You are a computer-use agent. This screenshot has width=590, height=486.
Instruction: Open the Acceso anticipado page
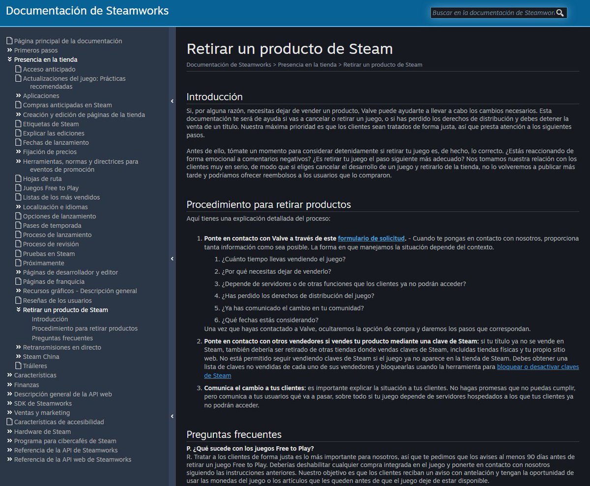point(49,69)
